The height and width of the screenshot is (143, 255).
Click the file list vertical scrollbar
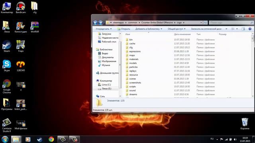(x=253, y=65)
